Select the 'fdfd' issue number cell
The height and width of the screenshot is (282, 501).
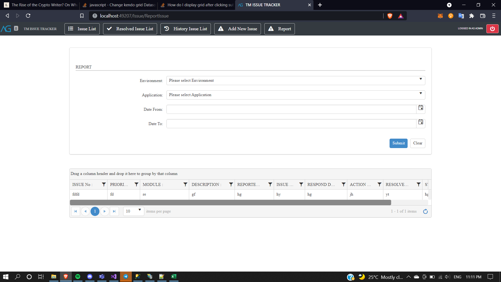pos(88,195)
